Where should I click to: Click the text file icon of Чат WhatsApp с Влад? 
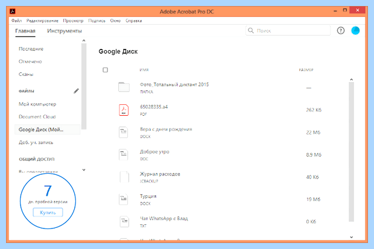point(124,221)
